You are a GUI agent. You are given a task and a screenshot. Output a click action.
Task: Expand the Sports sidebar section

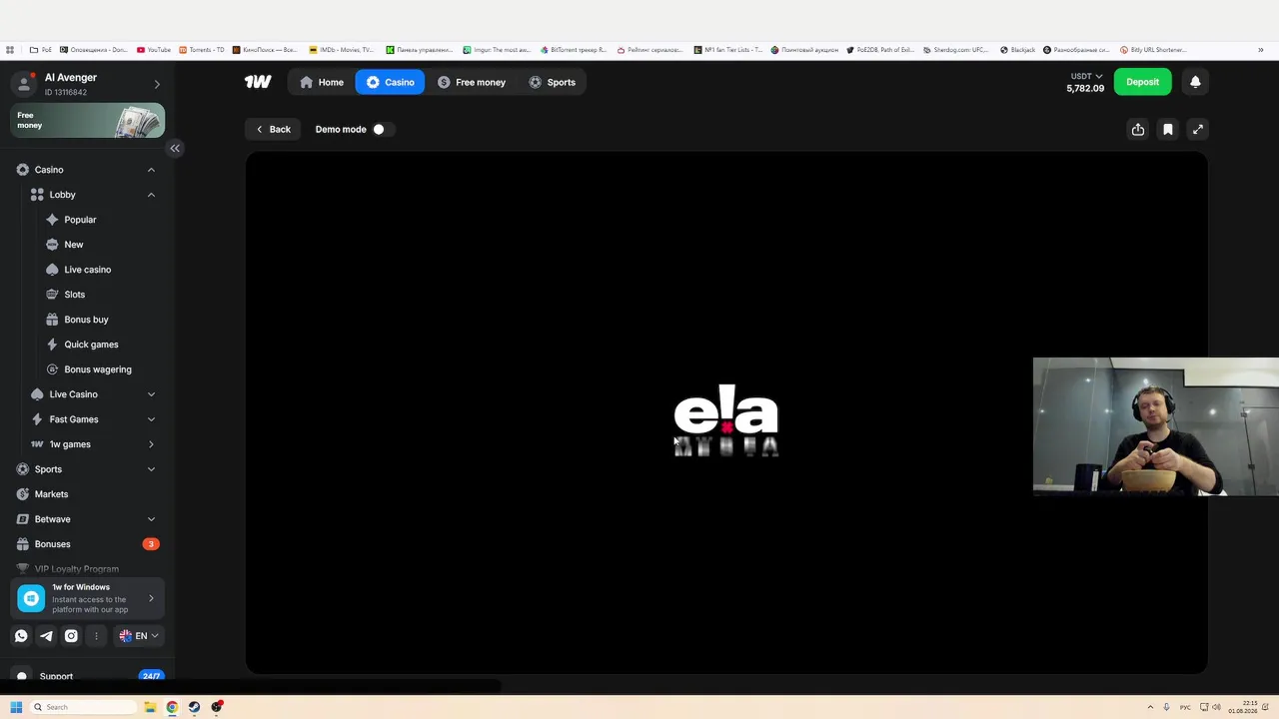coord(151,469)
